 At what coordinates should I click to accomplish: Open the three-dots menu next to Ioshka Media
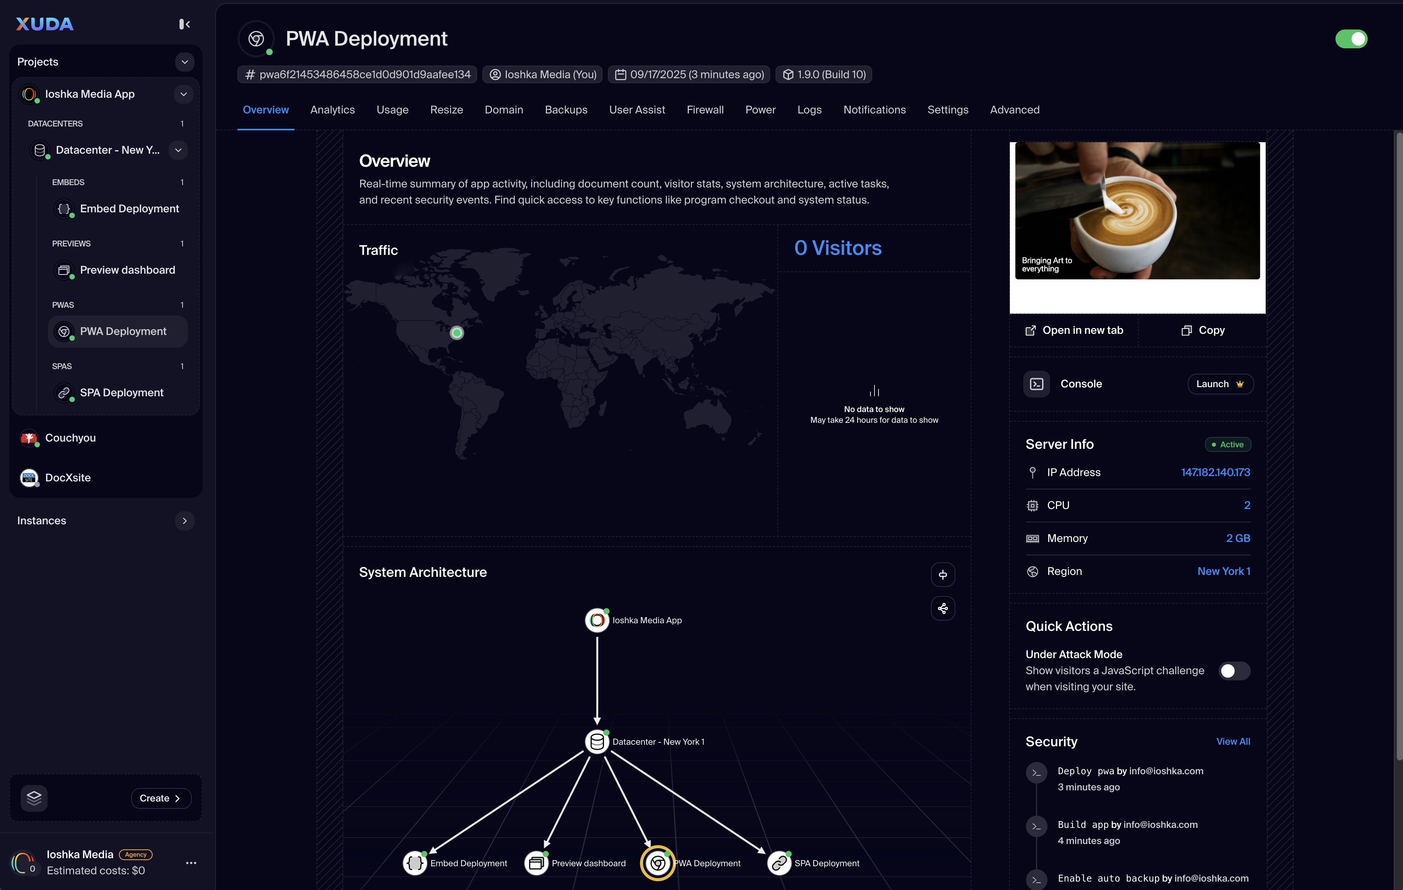pos(191,863)
